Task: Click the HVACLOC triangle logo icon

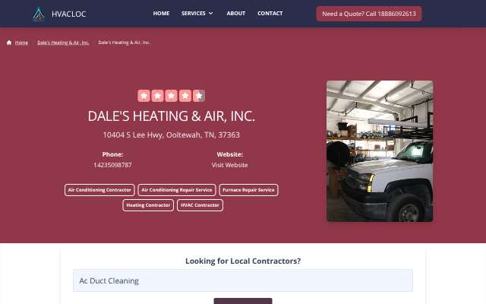Action: click(39, 14)
